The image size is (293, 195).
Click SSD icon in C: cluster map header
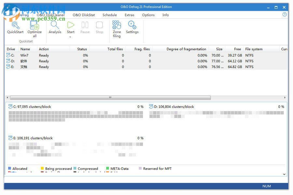(10, 106)
